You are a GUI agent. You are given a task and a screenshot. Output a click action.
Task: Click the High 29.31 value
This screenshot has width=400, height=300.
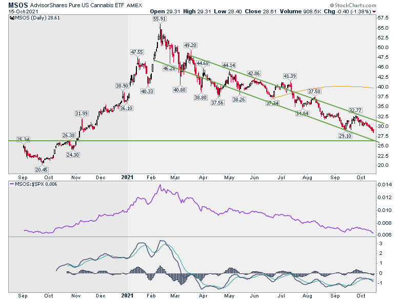click(x=197, y=11)
